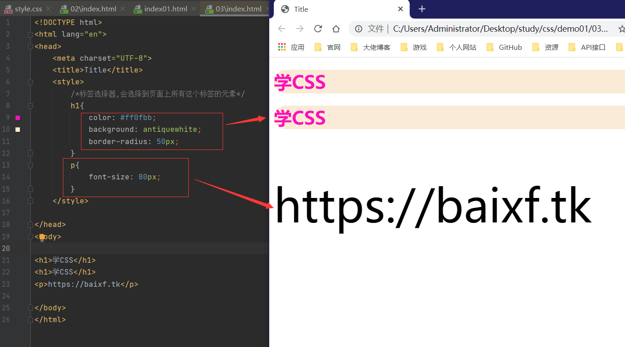Close the Chrome Title tab
The height and width of the screenshot is (347, 625).
click(400, 9)
